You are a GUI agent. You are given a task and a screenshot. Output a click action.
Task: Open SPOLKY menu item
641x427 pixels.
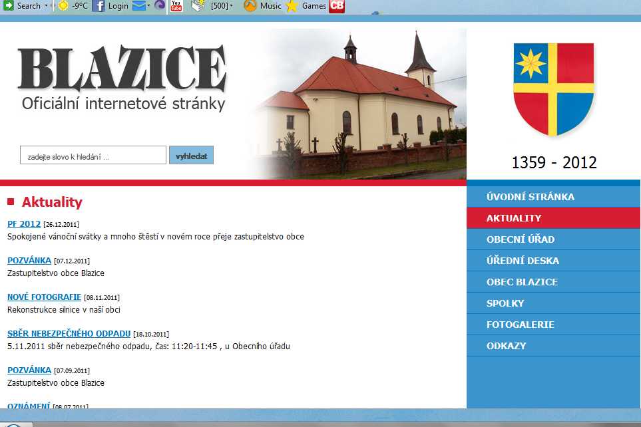point(554,303)
